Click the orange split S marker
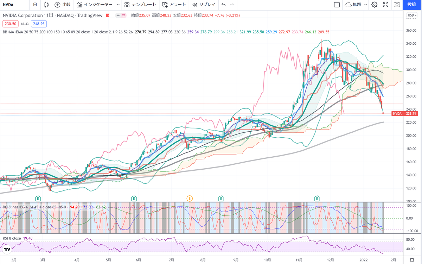Viewport: 422px width, 264px height. point(190,199)
